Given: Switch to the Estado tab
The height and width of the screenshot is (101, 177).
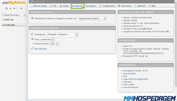Looking at the screenshot, I should [x=64, y=6].
